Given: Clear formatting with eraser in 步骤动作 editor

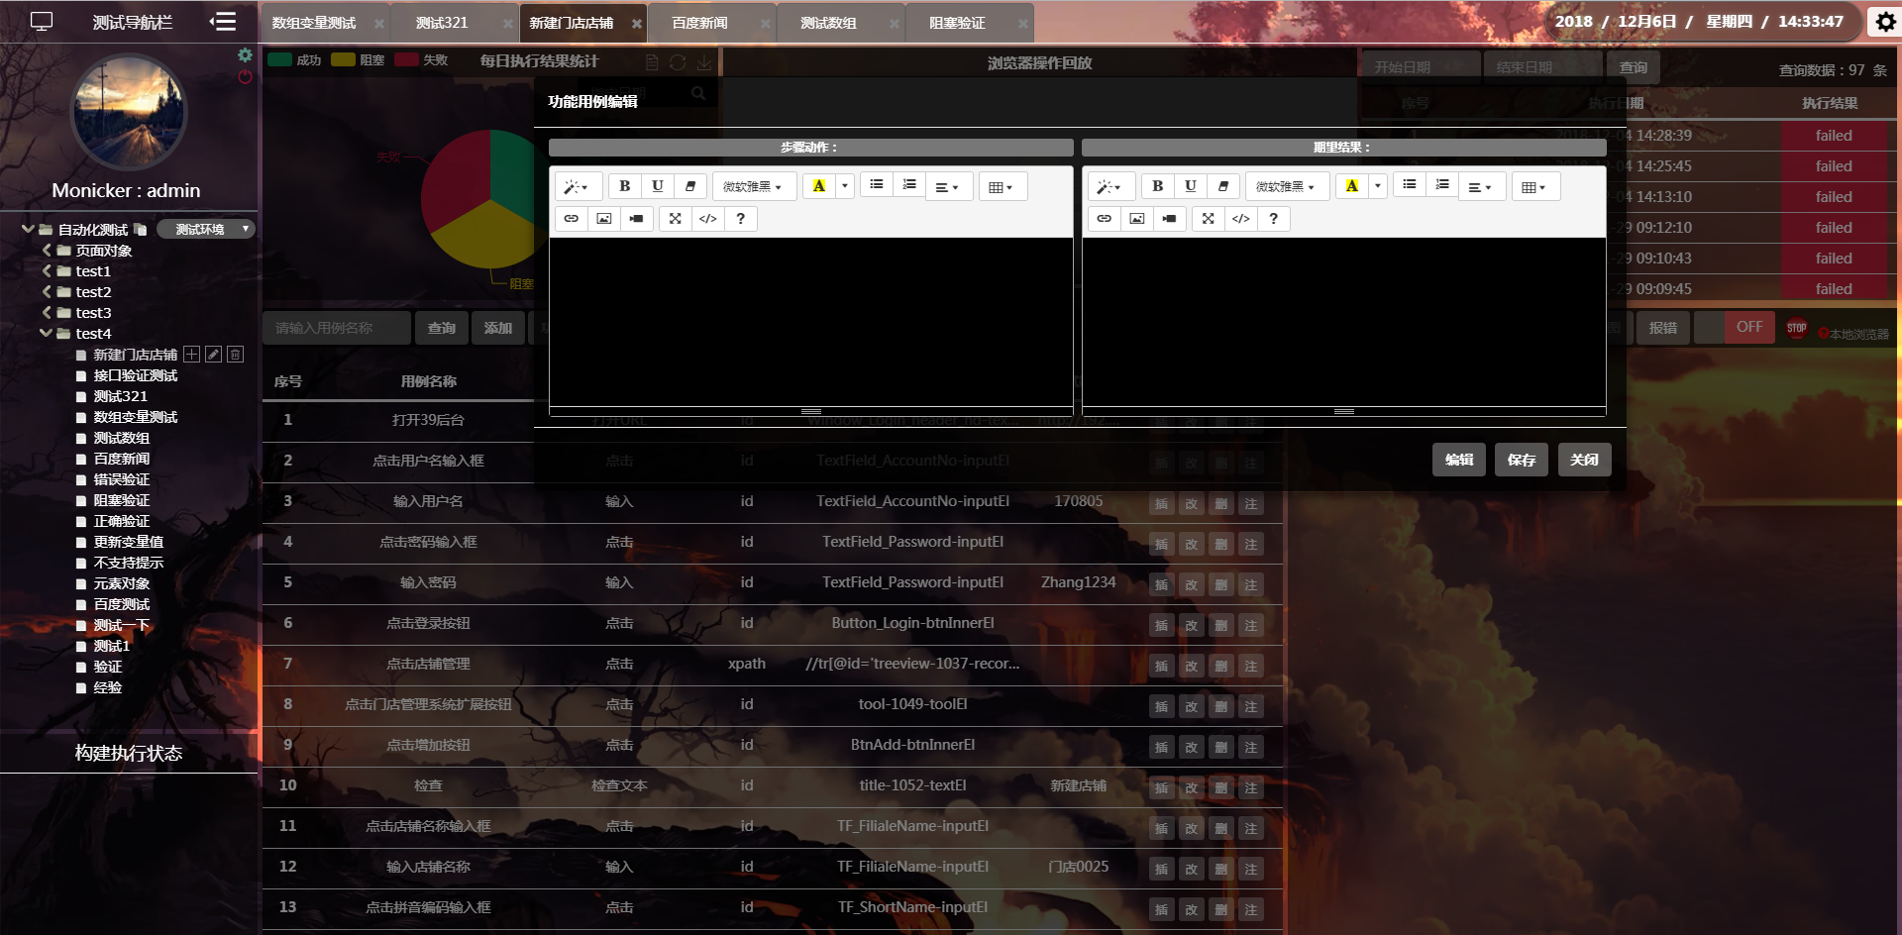Looking at the screenshot, I should click(690, 186).
